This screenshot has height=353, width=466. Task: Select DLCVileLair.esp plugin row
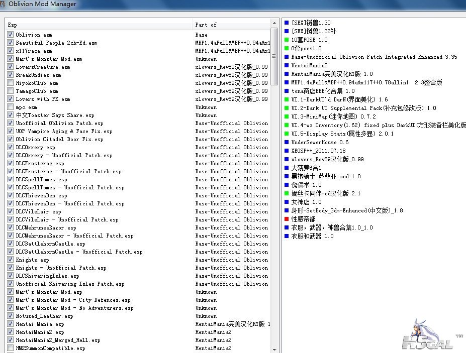138,211
